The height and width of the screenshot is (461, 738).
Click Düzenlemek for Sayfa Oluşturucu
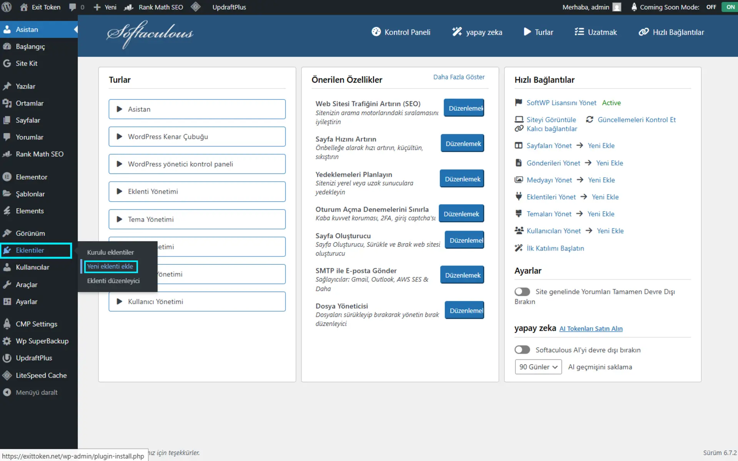pos(464,240)
